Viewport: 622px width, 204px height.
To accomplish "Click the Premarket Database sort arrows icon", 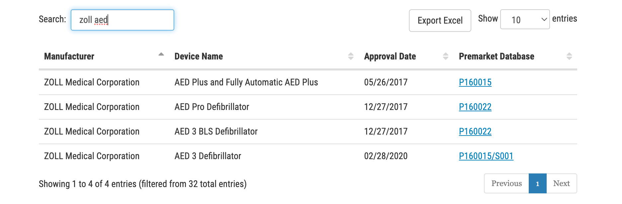I will 569,56.
